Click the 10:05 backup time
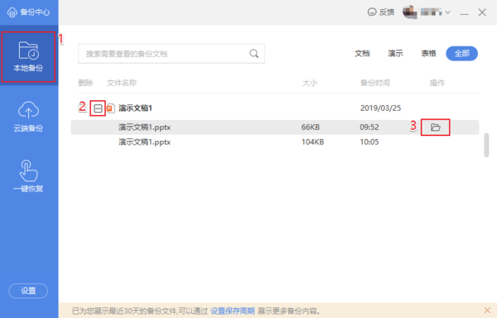 [369, 142]
